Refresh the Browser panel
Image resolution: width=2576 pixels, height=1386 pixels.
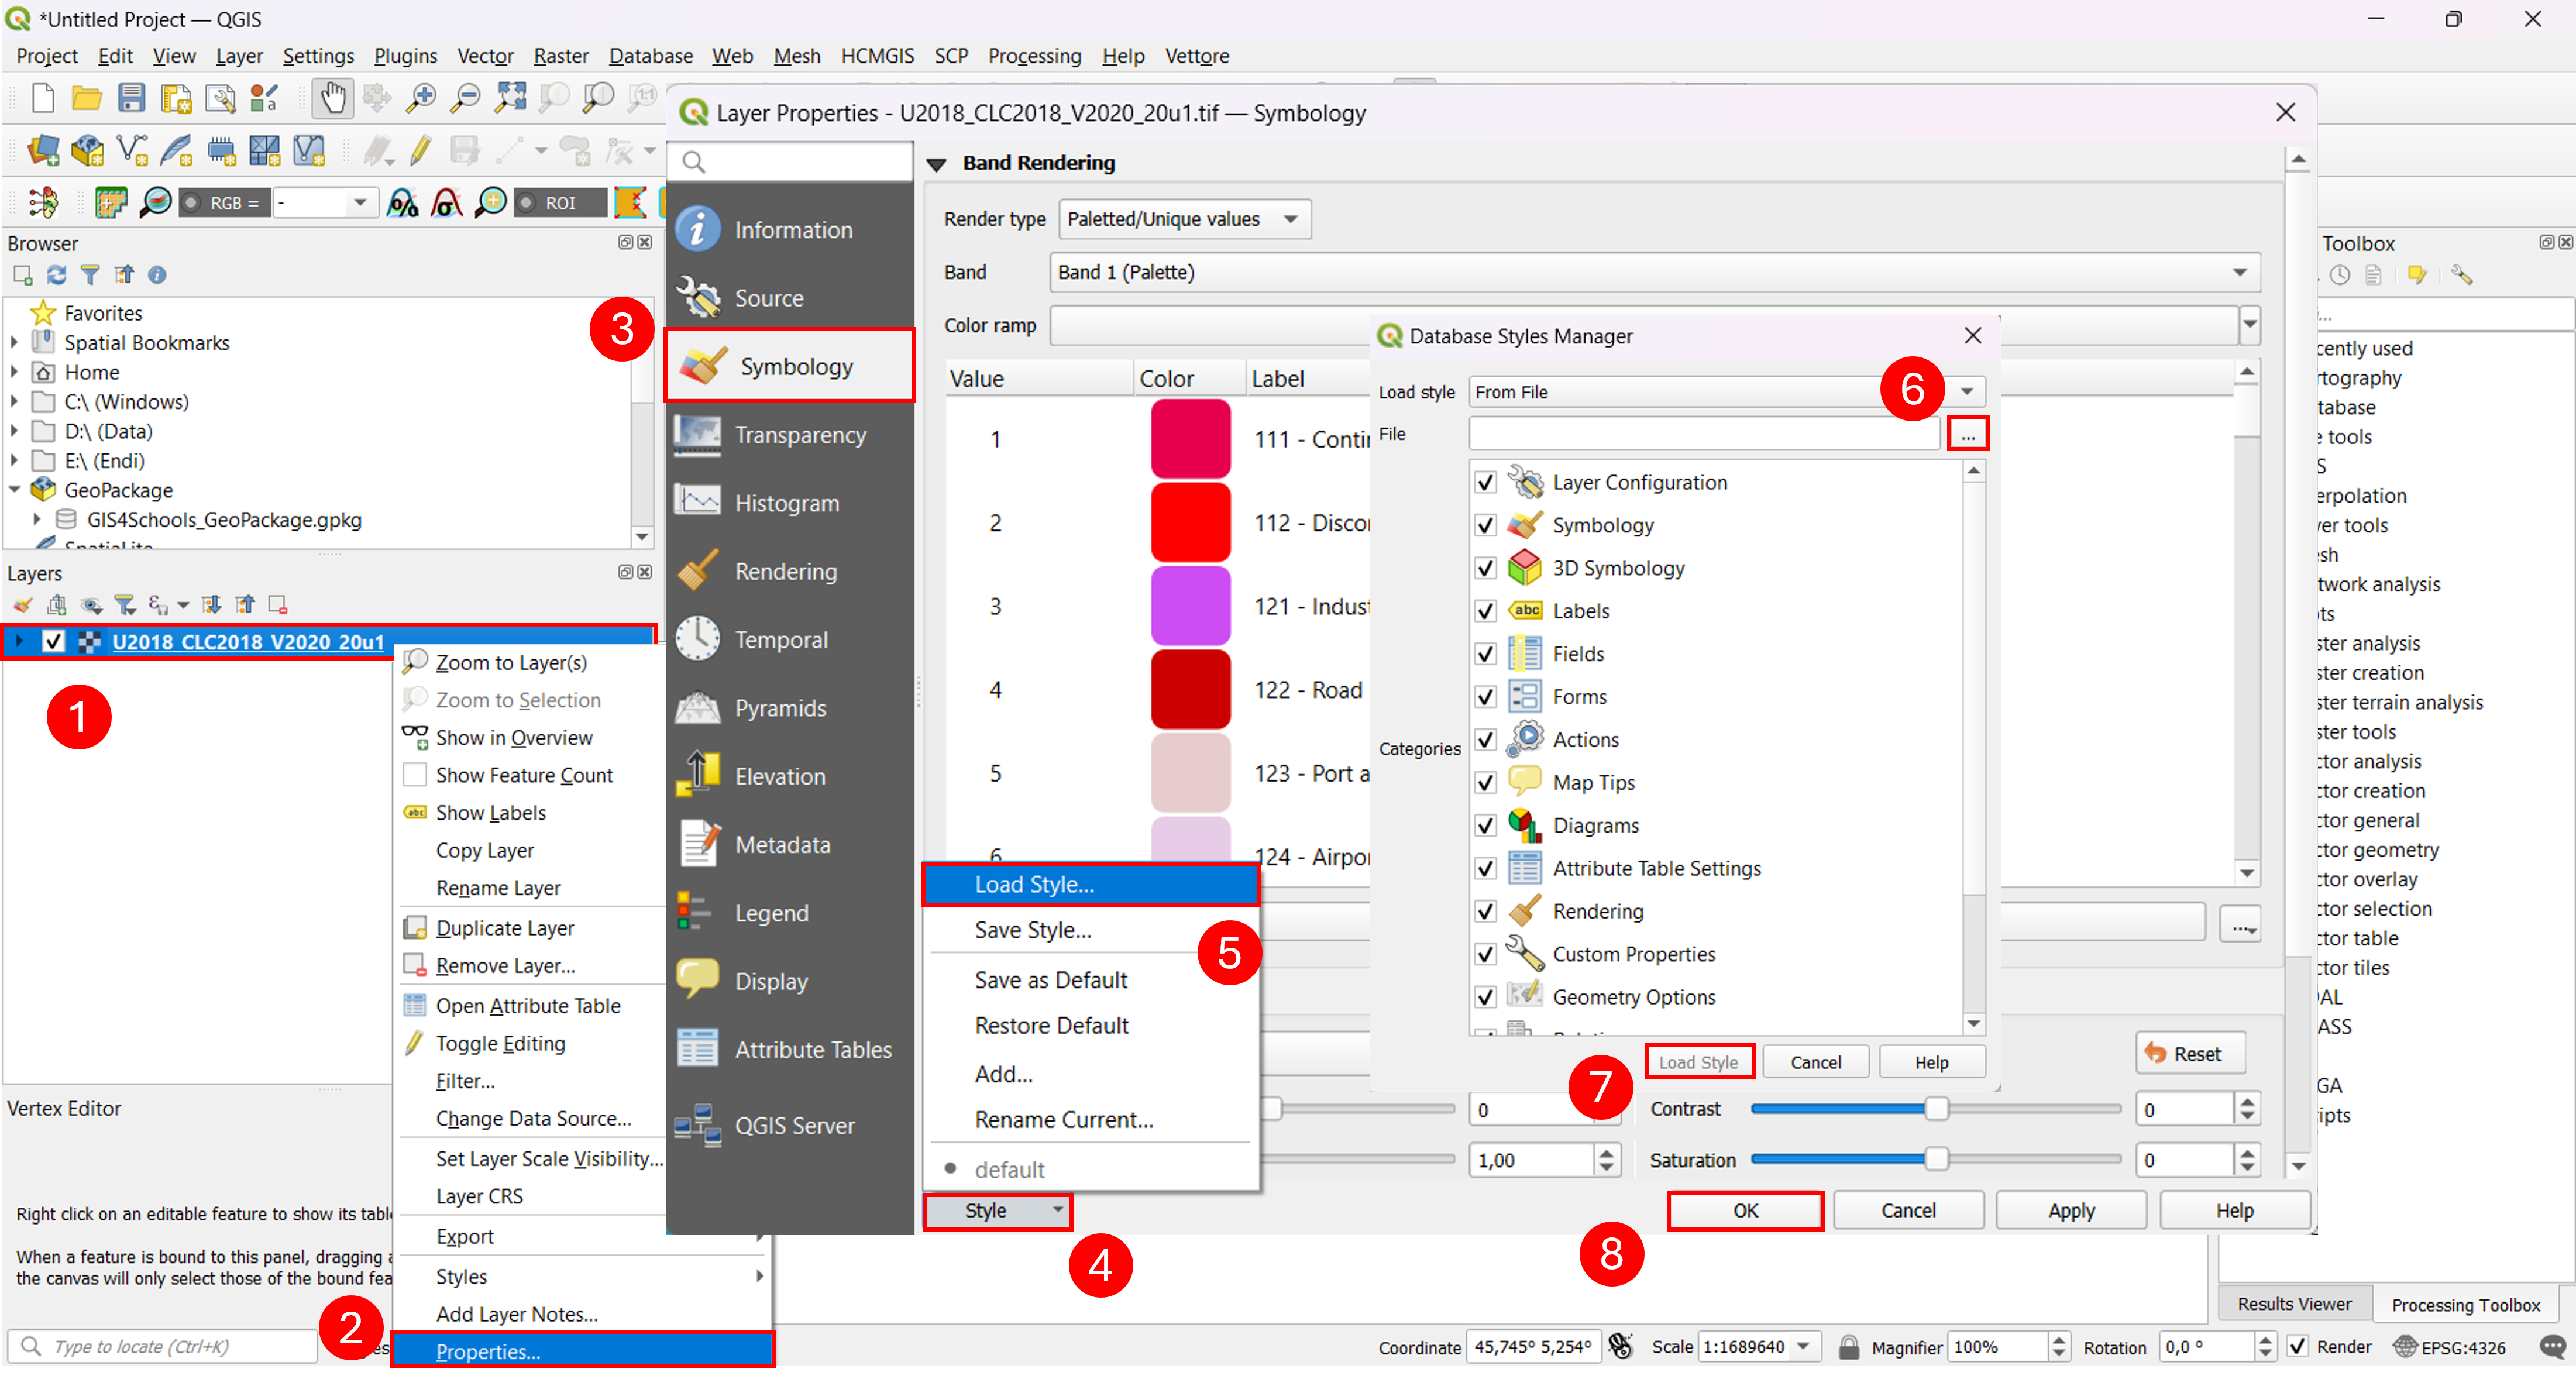[x=57, y=275]
